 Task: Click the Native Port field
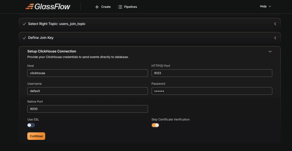click(88, 109)
